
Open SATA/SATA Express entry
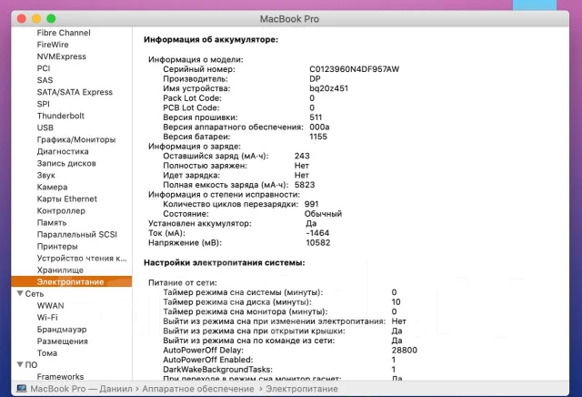coord(75,92)
